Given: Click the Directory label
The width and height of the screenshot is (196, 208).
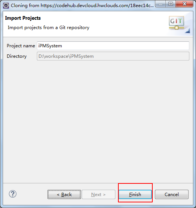Looking at the screenshot, I should [16, 56].
